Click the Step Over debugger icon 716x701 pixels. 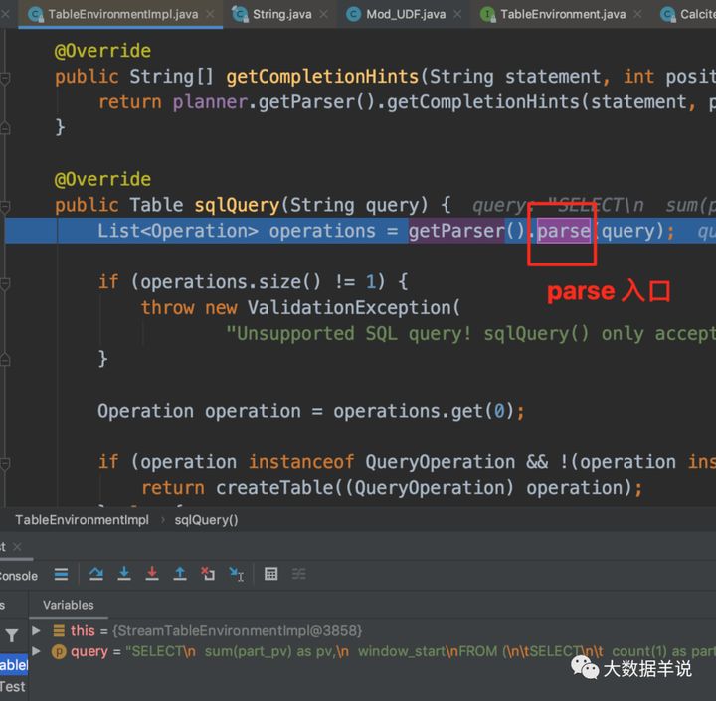click(95, 574)
